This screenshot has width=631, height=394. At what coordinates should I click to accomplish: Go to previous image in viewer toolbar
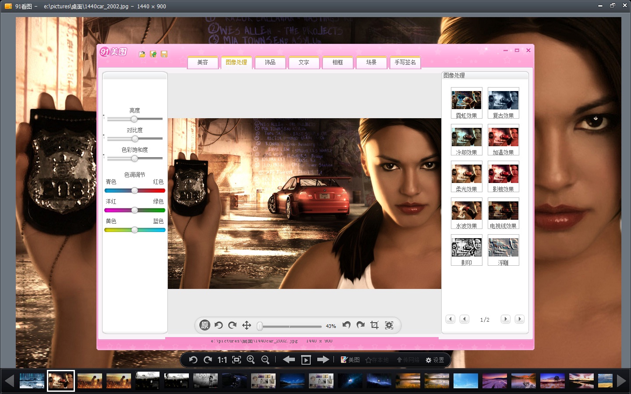pos(289,360)
